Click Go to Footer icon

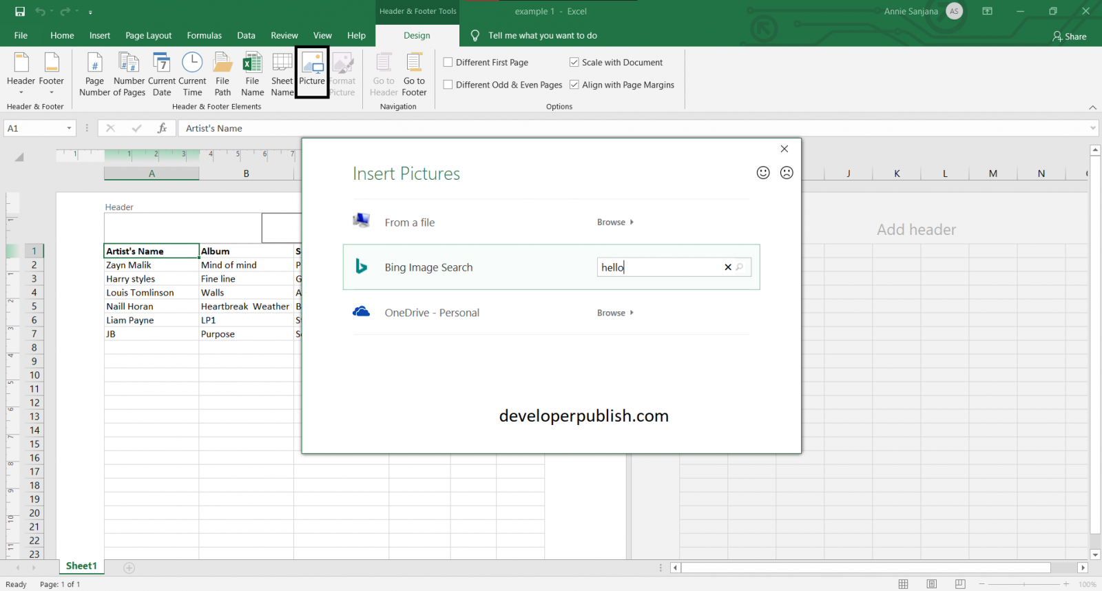[414, 74]
